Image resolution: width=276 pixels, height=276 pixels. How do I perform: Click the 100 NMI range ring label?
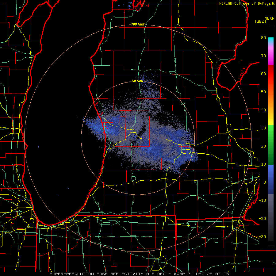[x=138, y=24]
